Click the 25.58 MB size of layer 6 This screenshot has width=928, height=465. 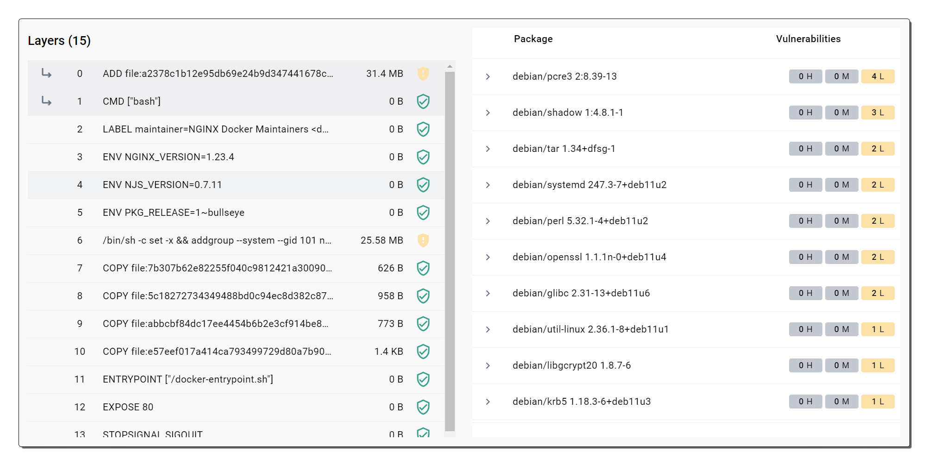coord(382,240)
